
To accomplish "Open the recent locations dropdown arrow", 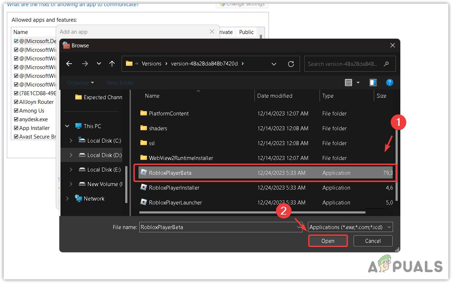I will pos(99,64).
